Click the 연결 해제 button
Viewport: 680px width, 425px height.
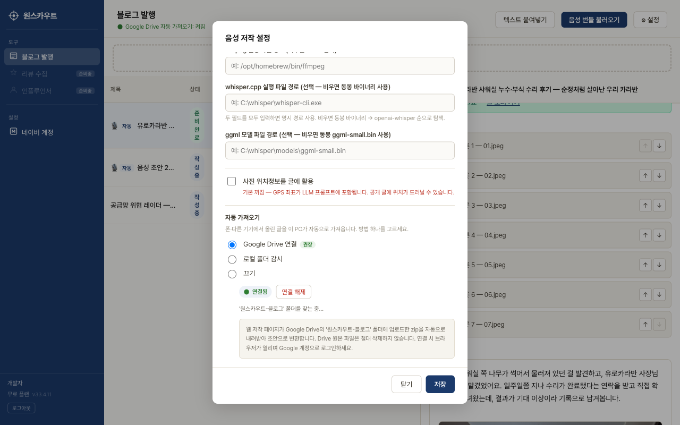pyautogui.click(x=294, y=292)
